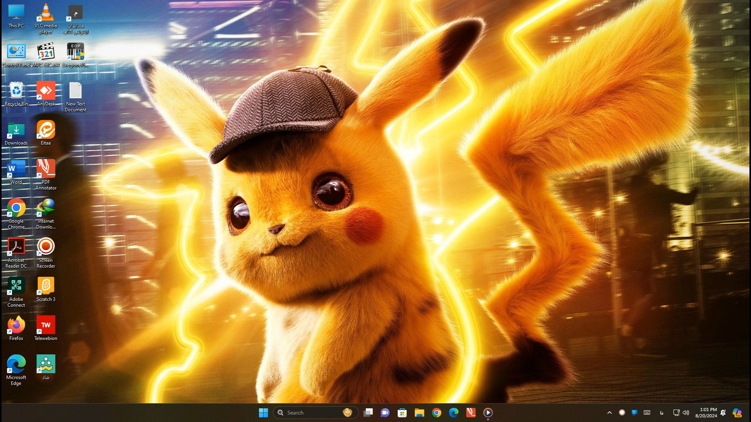Click the taskbar Search box

[x=316, y=413]
